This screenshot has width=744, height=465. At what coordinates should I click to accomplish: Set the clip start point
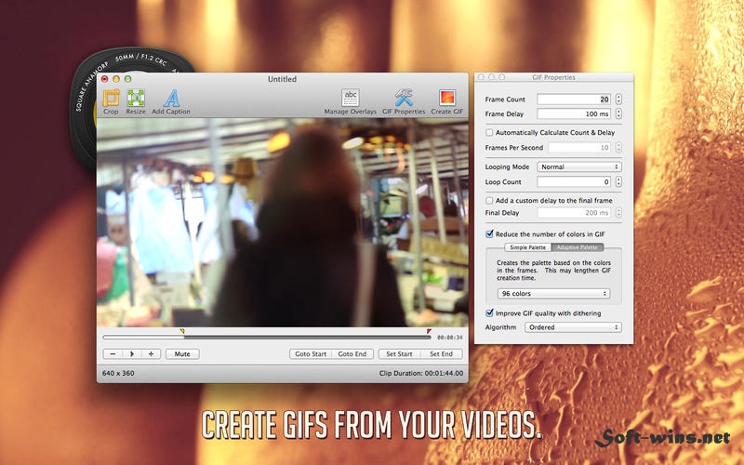(x=399, y=354)
